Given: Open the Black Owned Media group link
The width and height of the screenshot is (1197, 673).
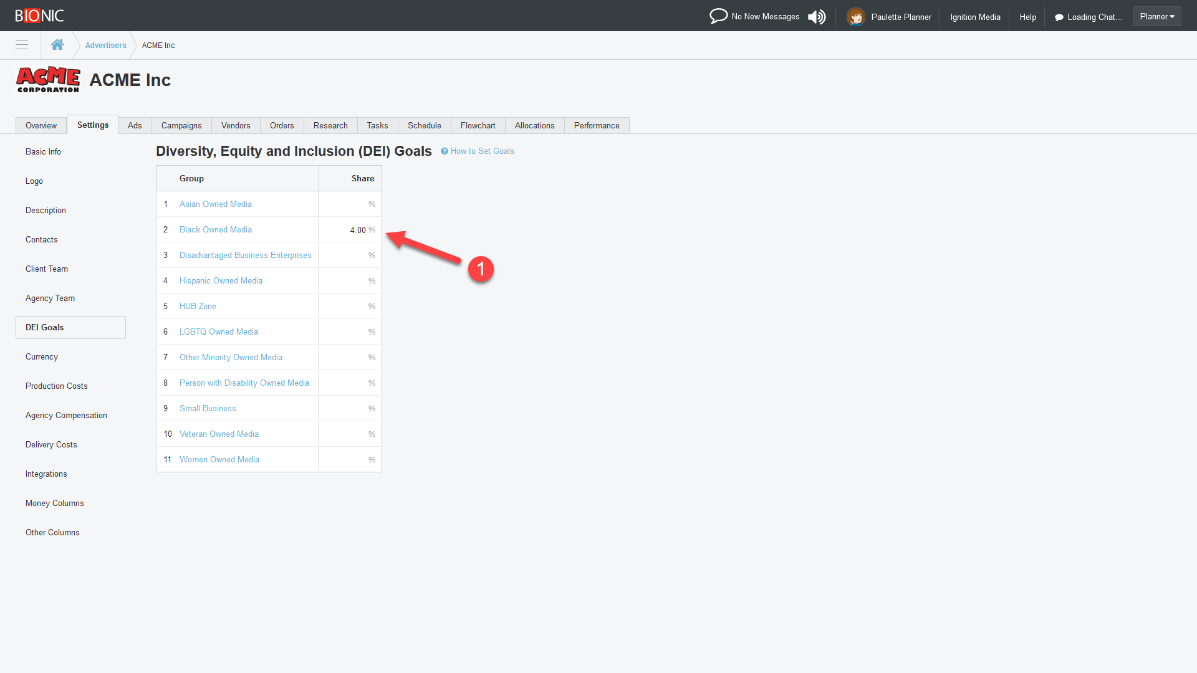Looking at the screenshot, I should point(216,229).
